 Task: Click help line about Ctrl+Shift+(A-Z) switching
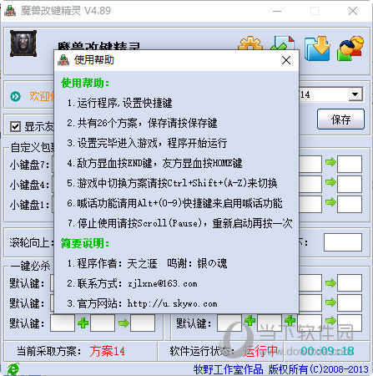172,183
